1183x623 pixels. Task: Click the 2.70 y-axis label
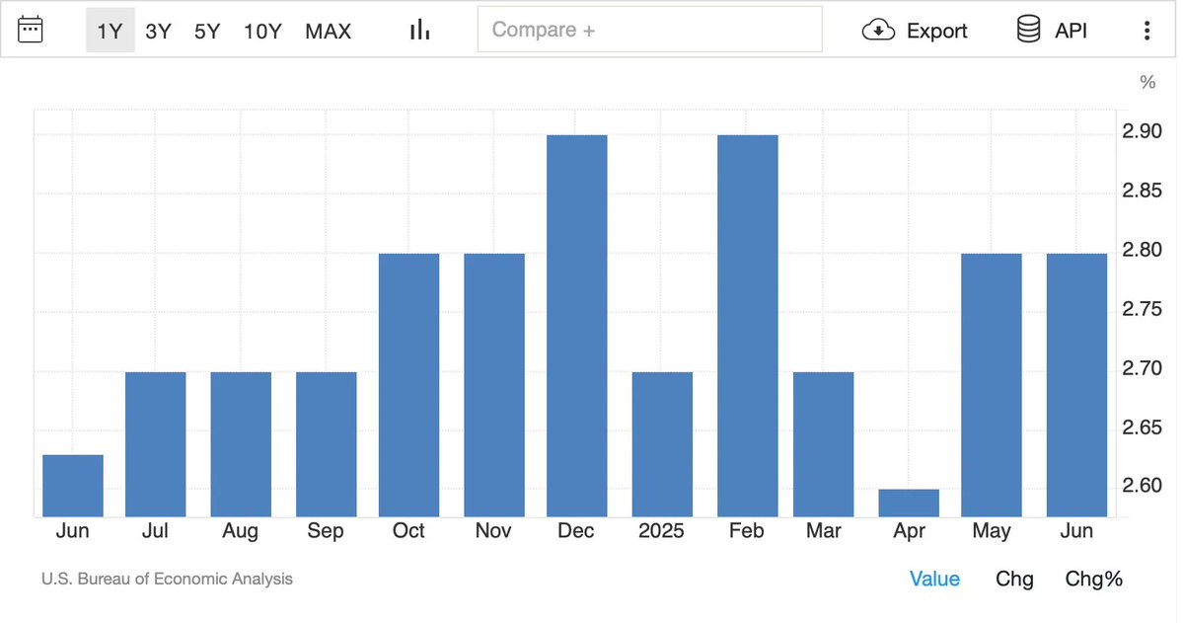tap(1142, 367)
